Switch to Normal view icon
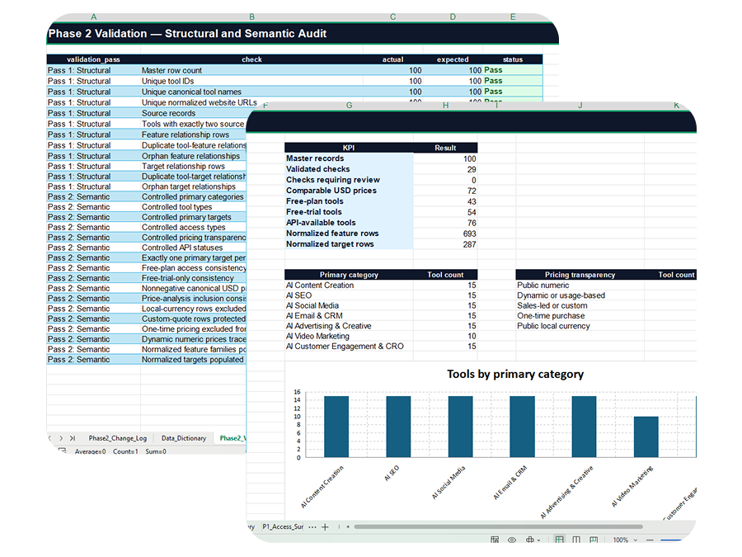Viewport: 742px width, 557px height. pos(559,540)
